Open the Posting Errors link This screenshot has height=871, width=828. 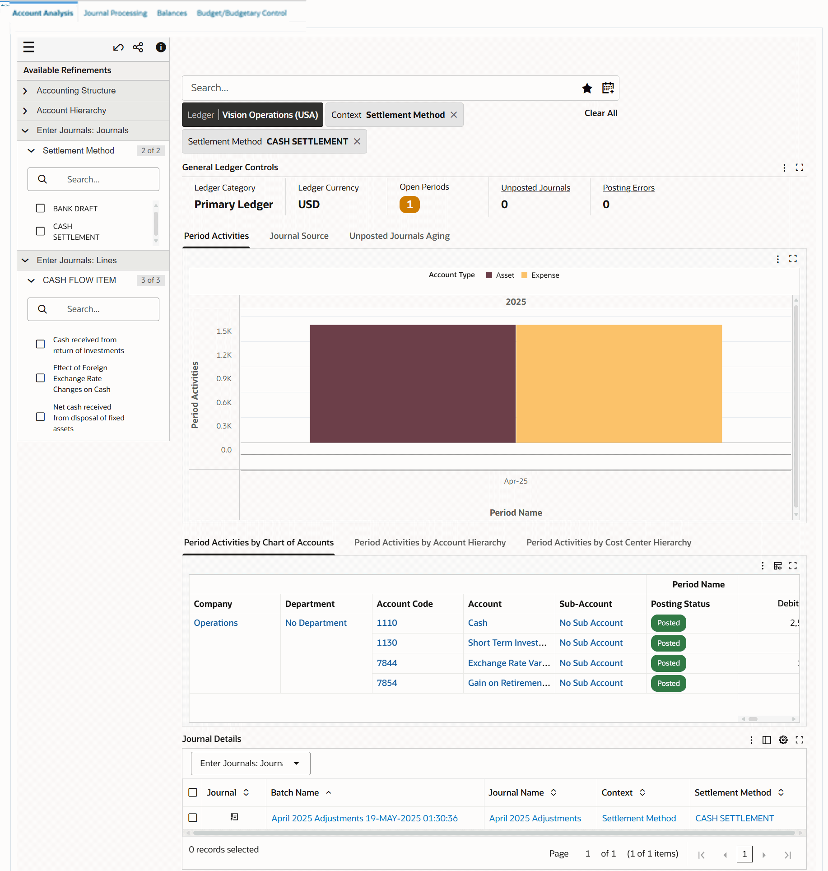[628, 188]
